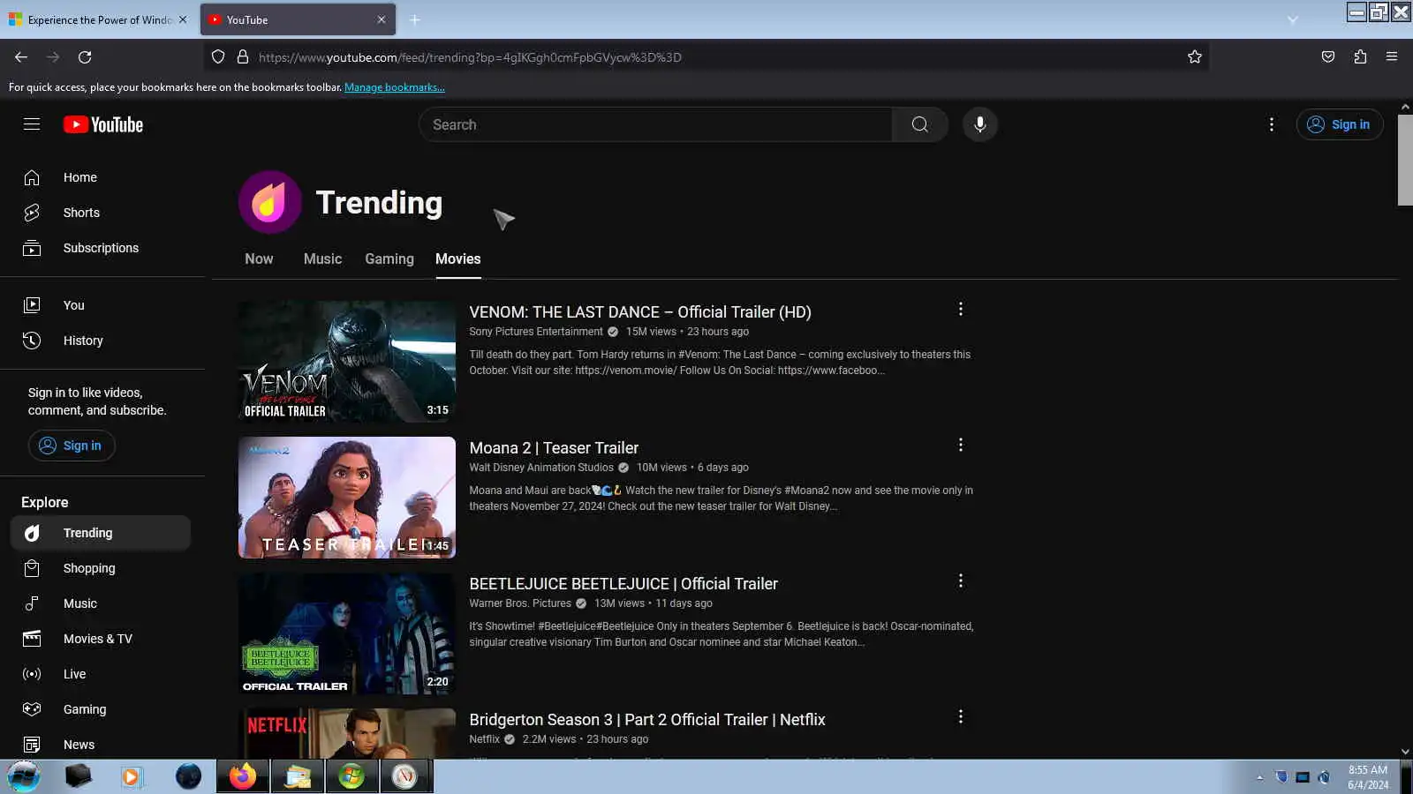Play the Moana 2 teaser thumbnail
Viewport: 1413px width, 794px height.
[347, 498]
